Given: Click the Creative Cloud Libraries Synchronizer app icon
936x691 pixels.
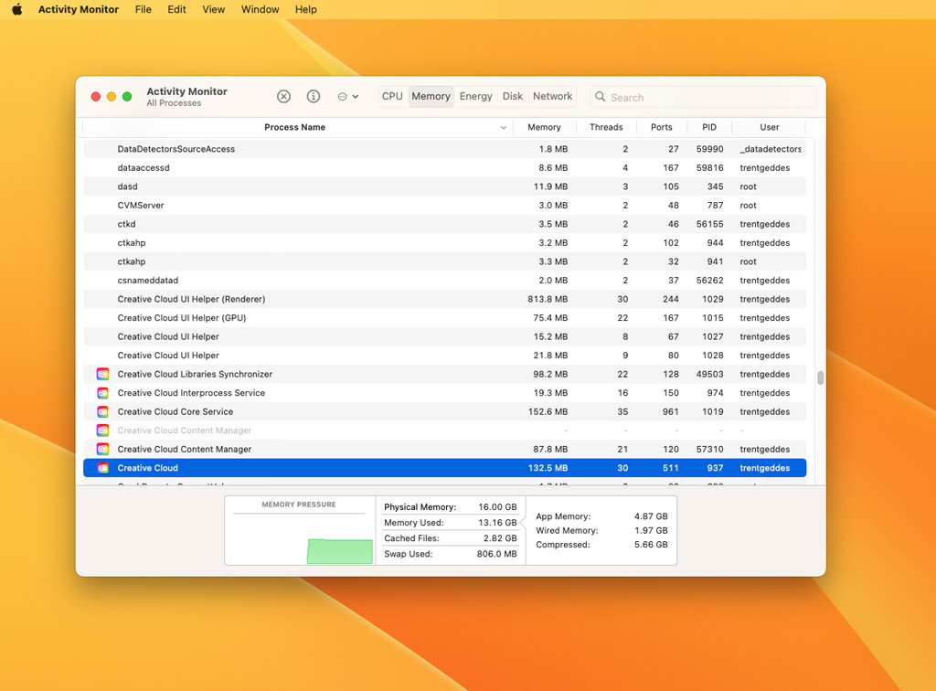Looking at the screenshot, I should [x=102, y=374].
